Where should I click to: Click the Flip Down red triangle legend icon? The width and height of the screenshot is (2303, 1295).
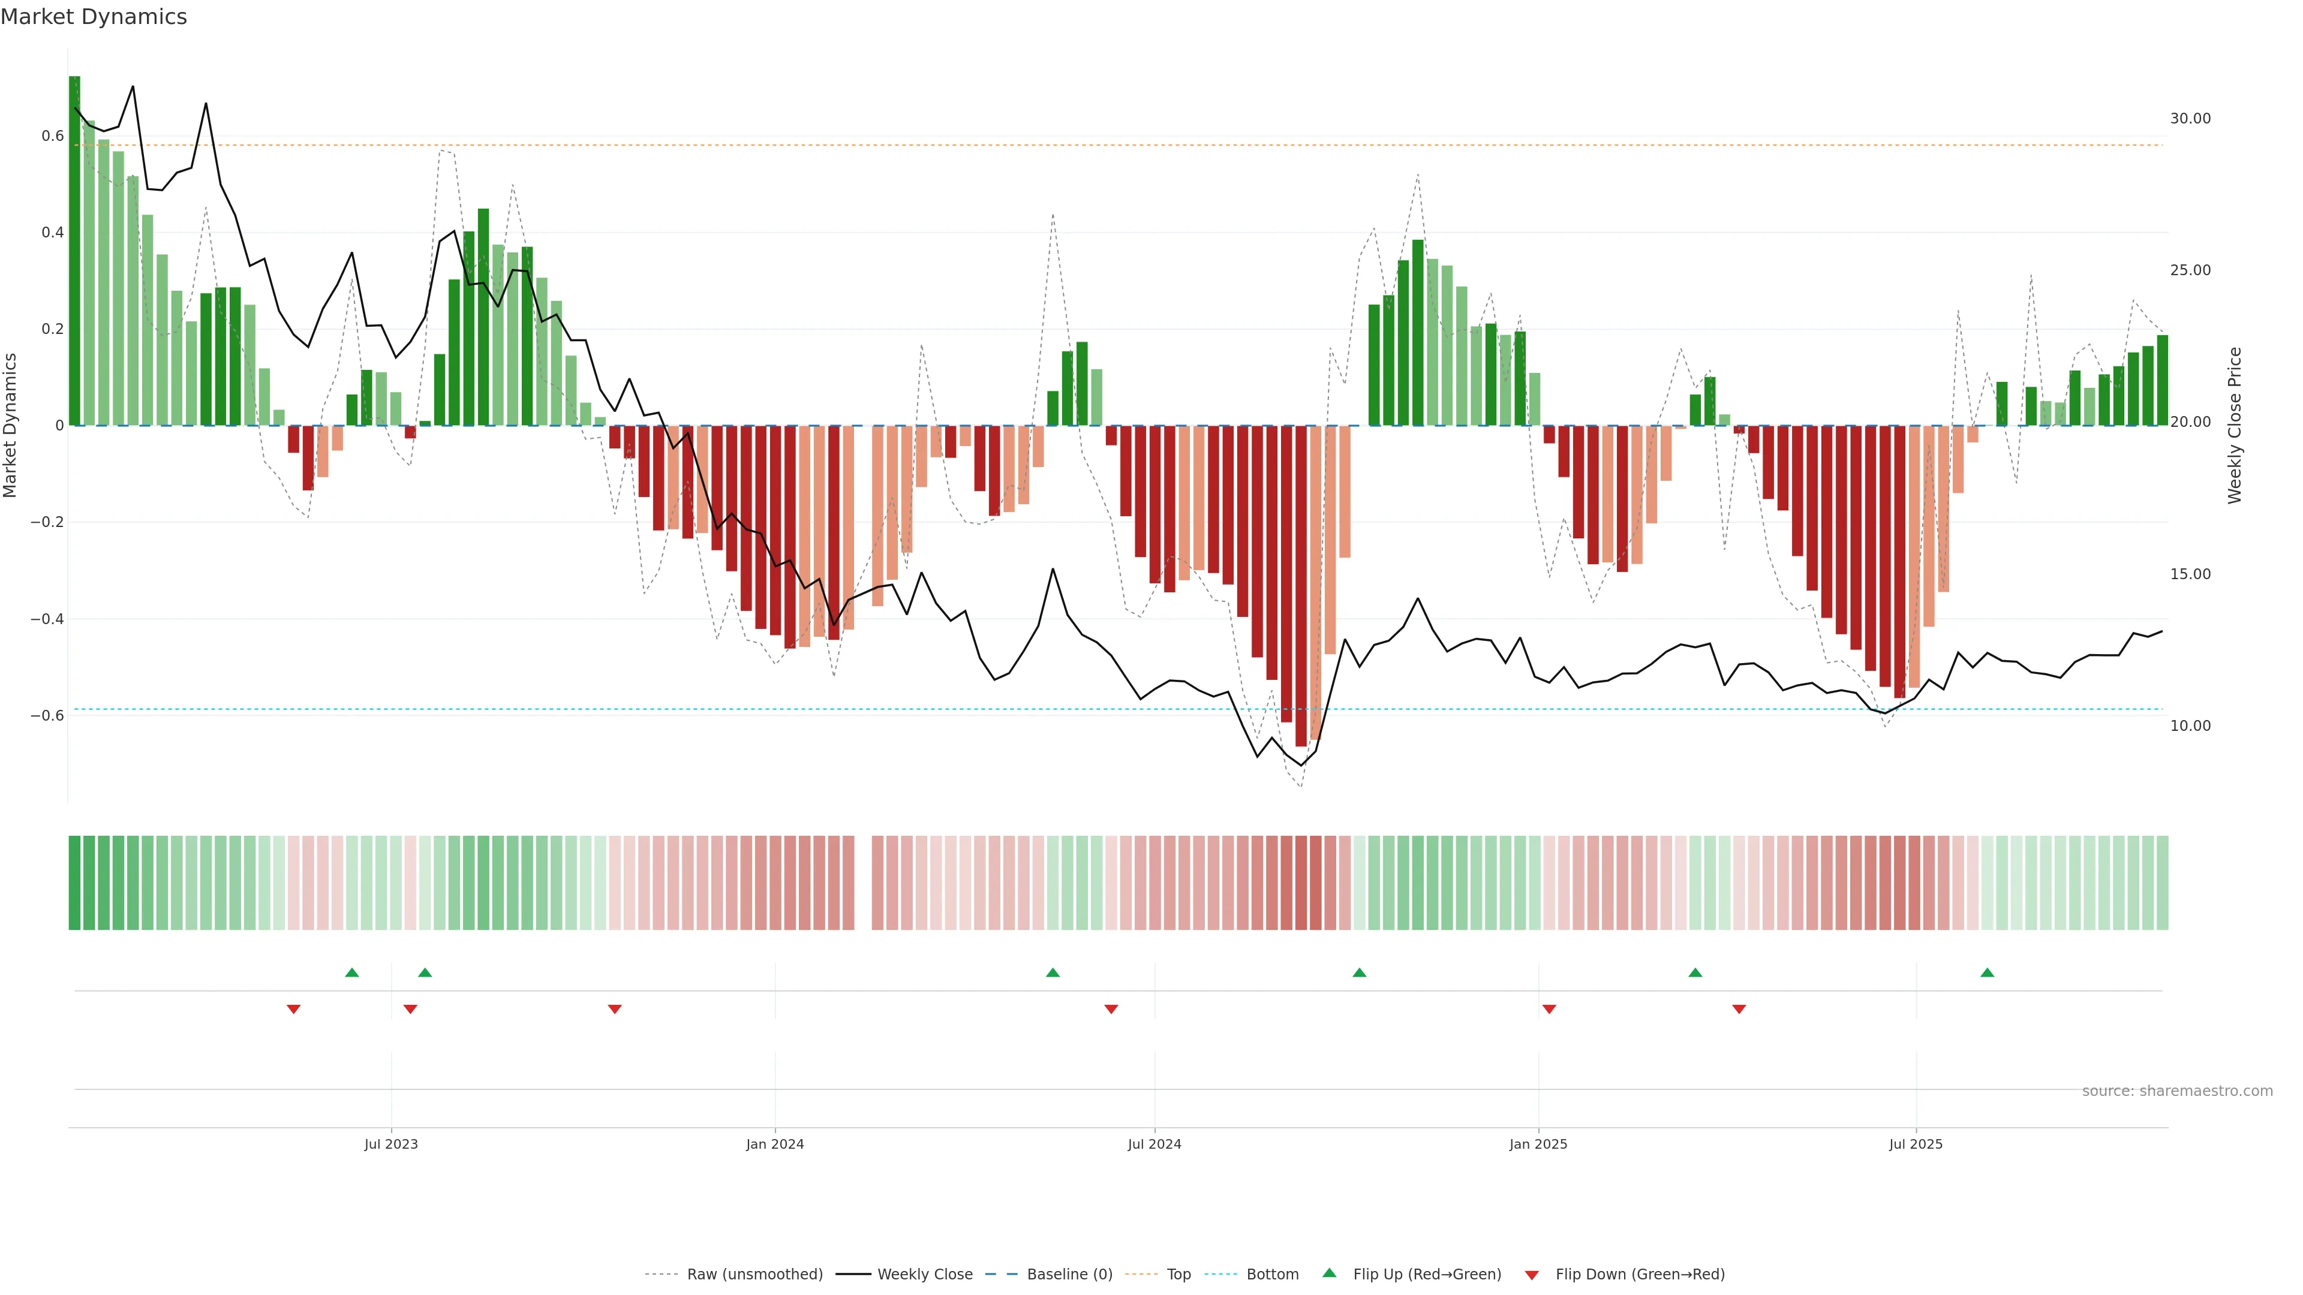pyautogui.click(x=1532, y=1275)
